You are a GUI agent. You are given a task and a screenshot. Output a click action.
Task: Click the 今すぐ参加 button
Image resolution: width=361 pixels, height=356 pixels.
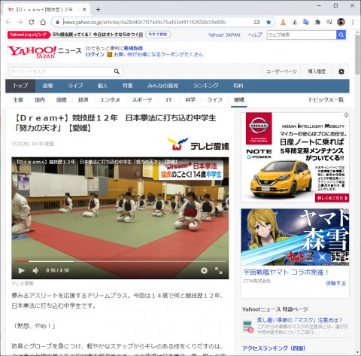click(158, 35)
